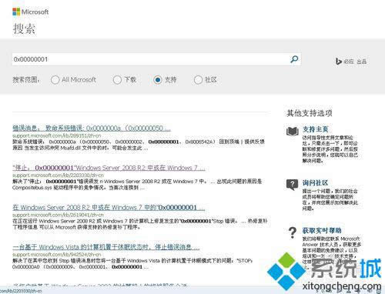This screenshot has width=385, height=294.
Task: Open the 支持主页 link
Action: pyautogui.click(x=315, y=129)
